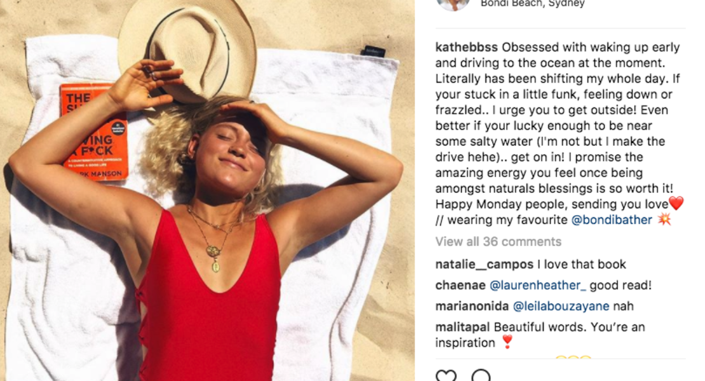This screenshot has height=381, width=705.
Task: Open the @laurenheather_ mention
Action: click(538, 285)
